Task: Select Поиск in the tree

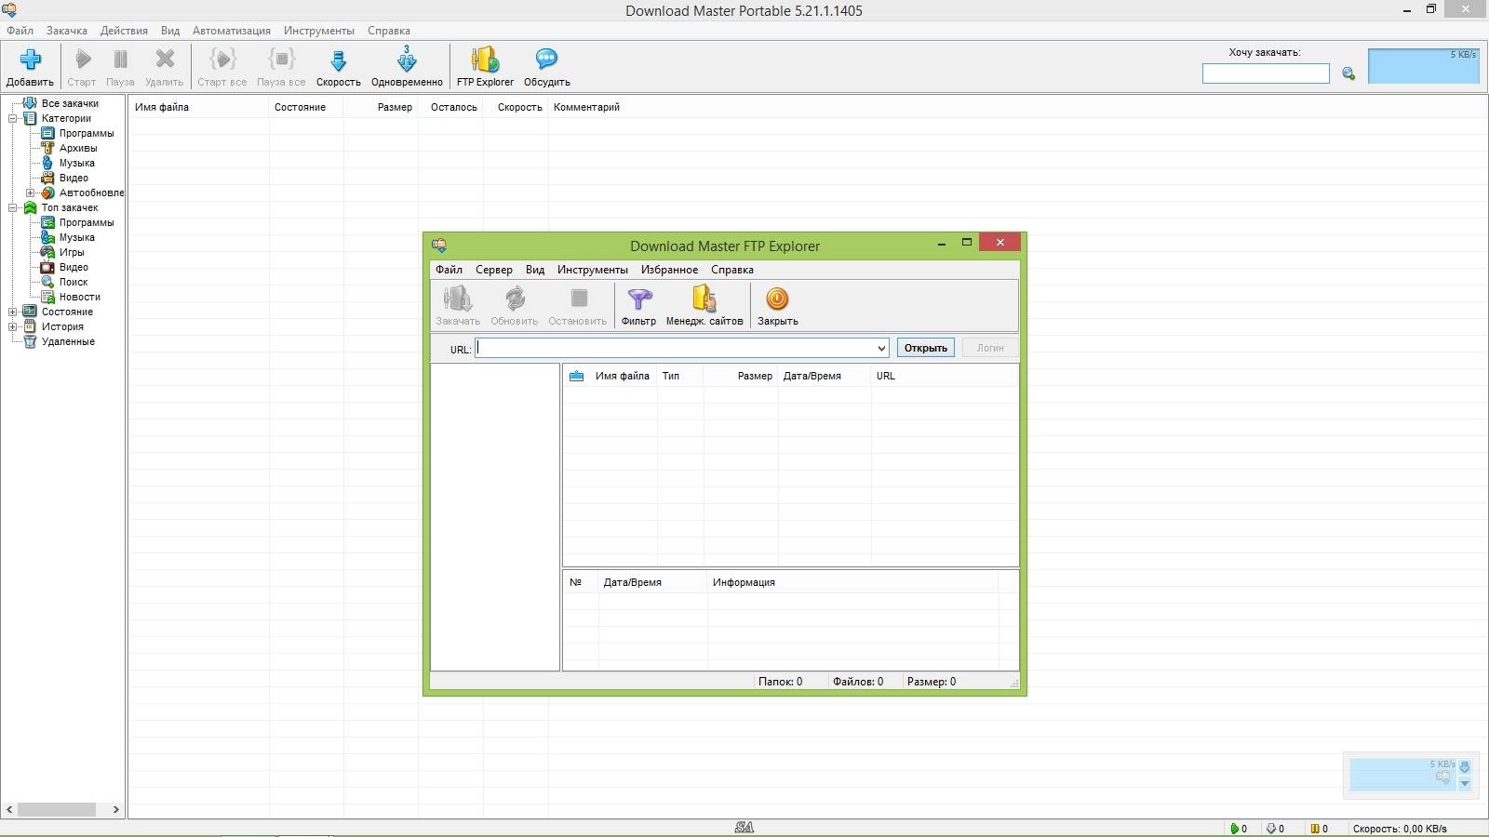Action: [x=74, y=282]
